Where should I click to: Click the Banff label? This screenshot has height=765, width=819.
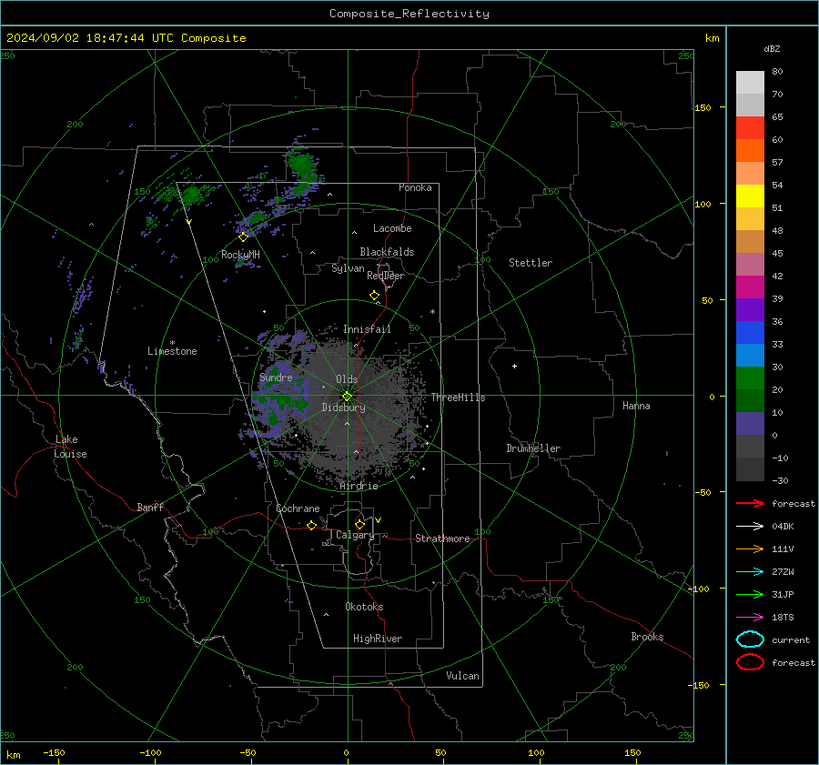pos(150,507)
